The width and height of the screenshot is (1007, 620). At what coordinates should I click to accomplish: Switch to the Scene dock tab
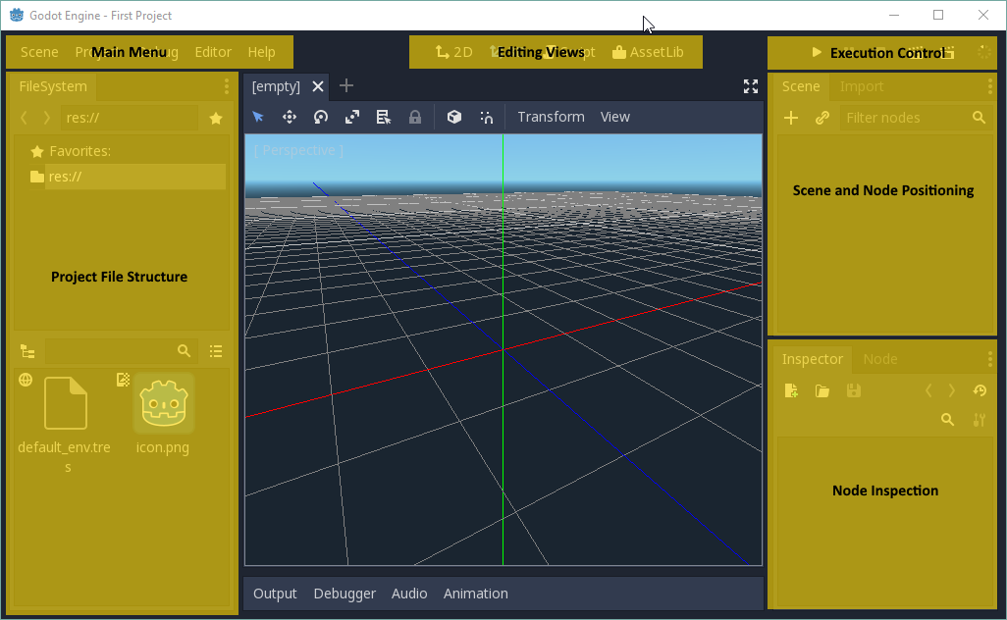800,86
